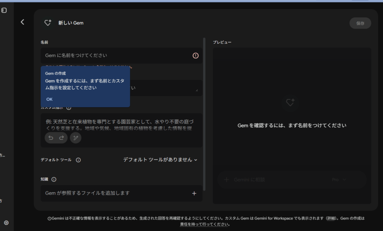Click the save 保存 button

click(x=360, y=23)
